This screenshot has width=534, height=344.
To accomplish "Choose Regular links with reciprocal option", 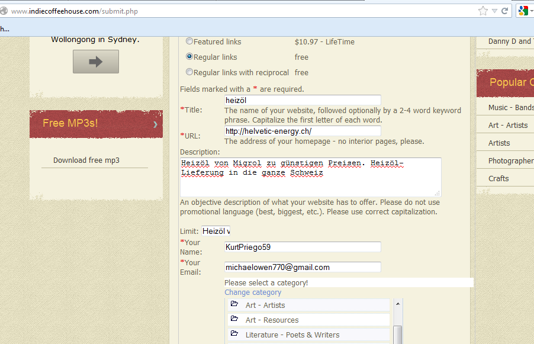I will coord(189,72).
